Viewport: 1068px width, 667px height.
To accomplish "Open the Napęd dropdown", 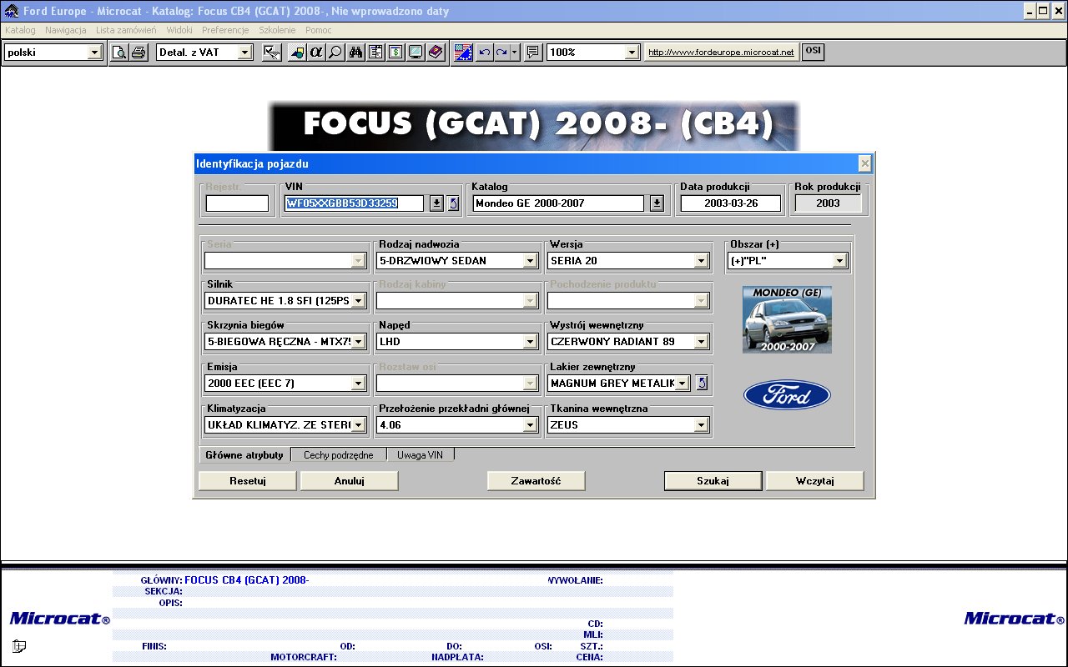I will (530, 342).
